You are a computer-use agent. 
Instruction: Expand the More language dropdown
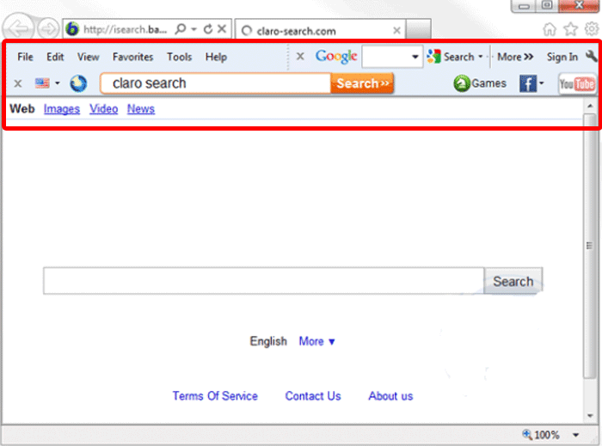coord(316,341)
